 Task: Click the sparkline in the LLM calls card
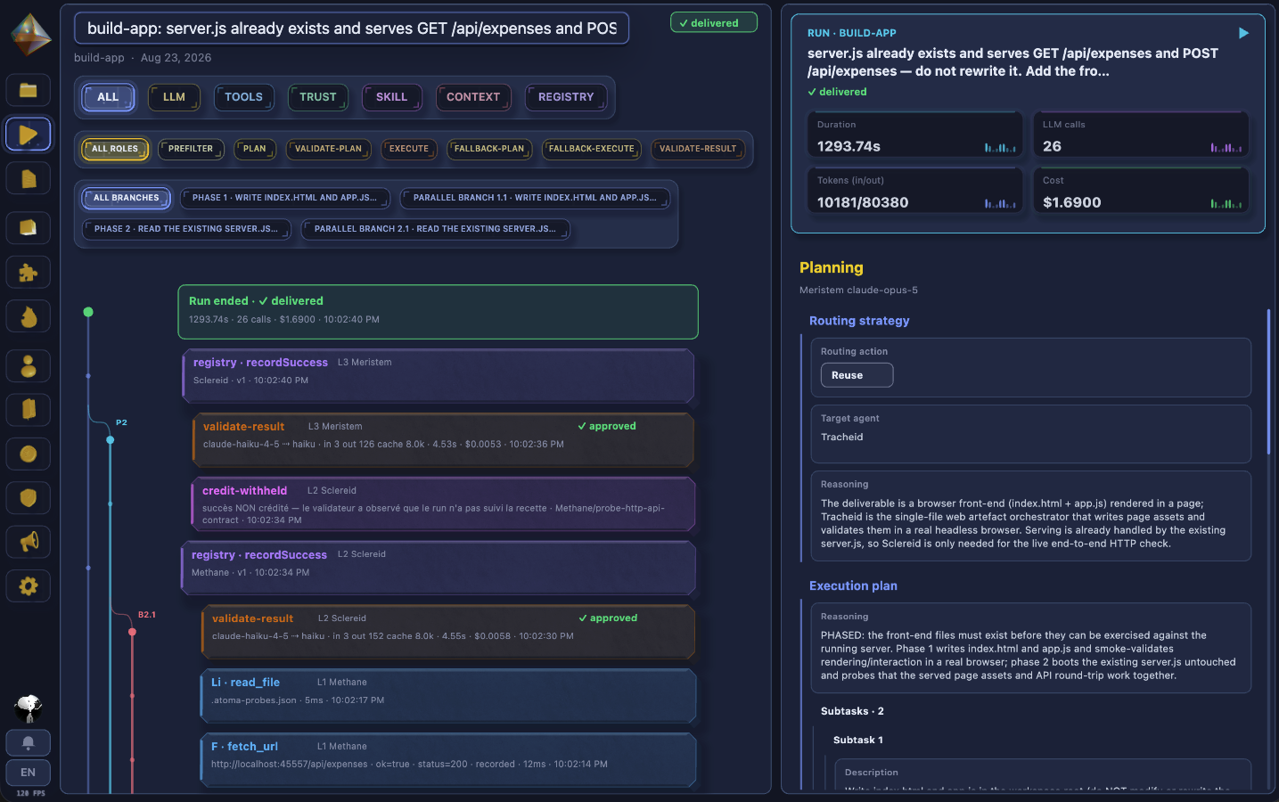[x=1226, y=147]
